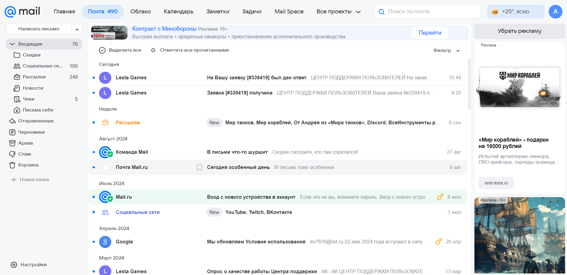Image resolution: width=567 pixels, height=275 pixels.
Task: Click the Команда Mail sender avatar
Action: (105, 152)
